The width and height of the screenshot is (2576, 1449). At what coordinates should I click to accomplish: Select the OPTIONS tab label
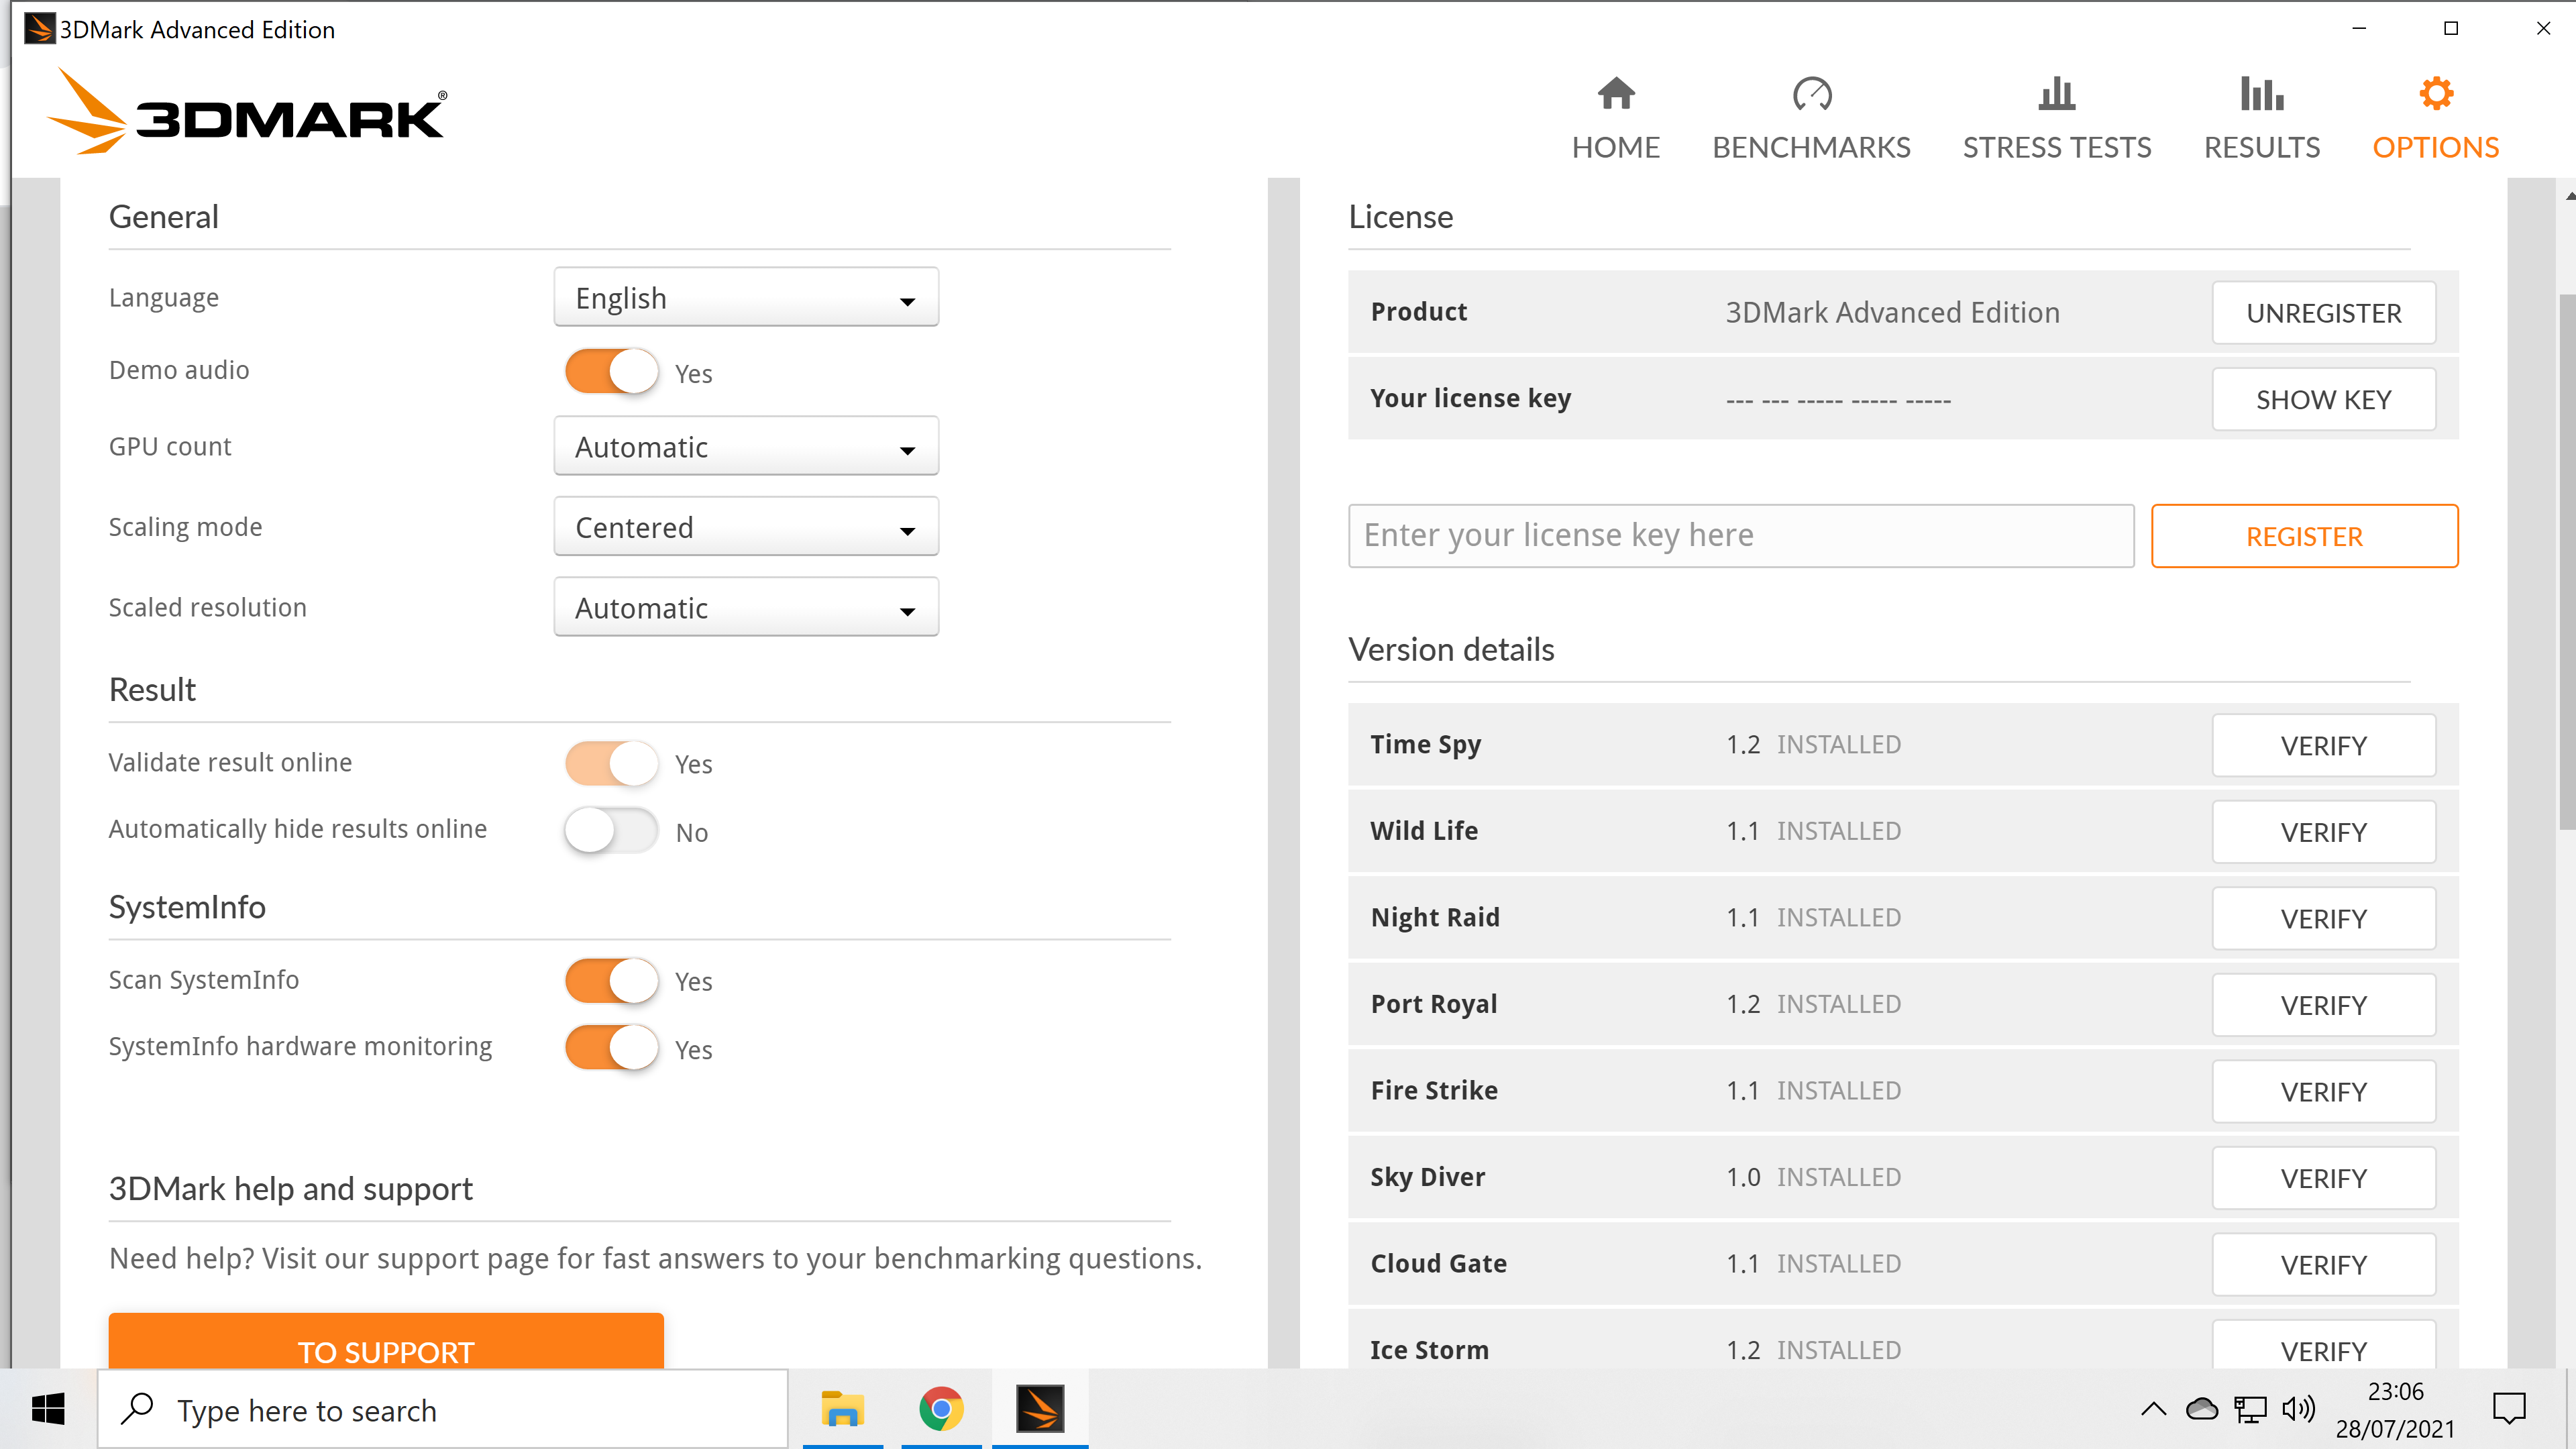pyautogui.click(x=2435, y=148)
